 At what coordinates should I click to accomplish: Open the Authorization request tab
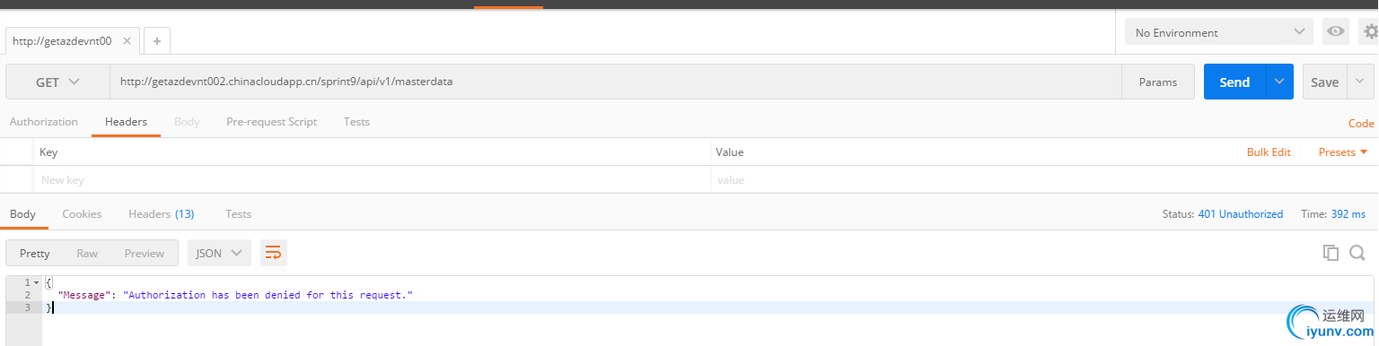44,122
